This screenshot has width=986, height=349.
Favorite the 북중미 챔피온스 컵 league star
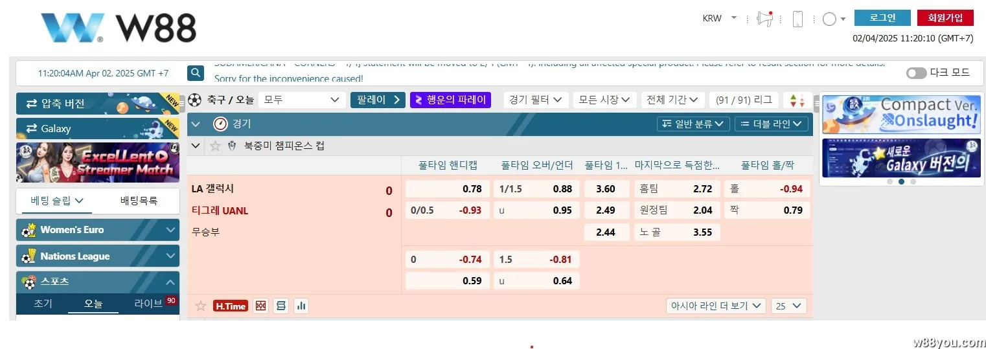point(215,146)
